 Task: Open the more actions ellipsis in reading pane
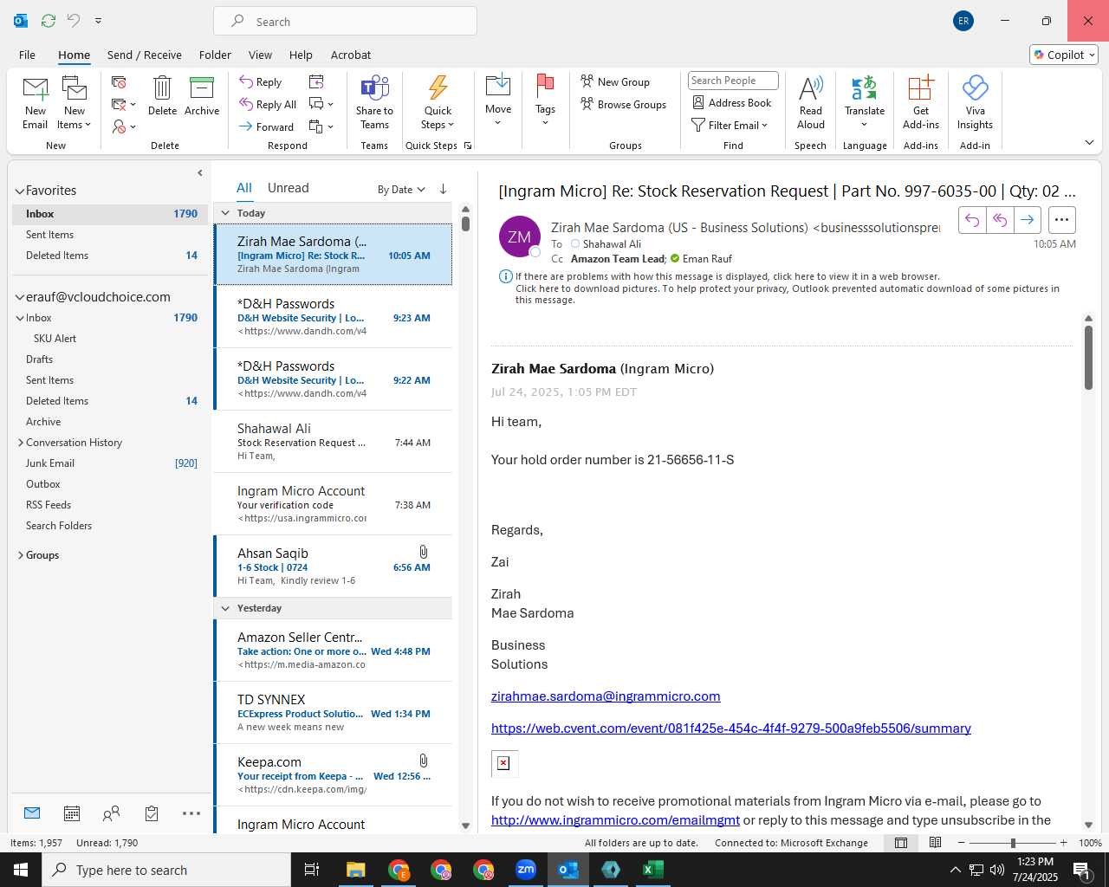point(1062,220)
